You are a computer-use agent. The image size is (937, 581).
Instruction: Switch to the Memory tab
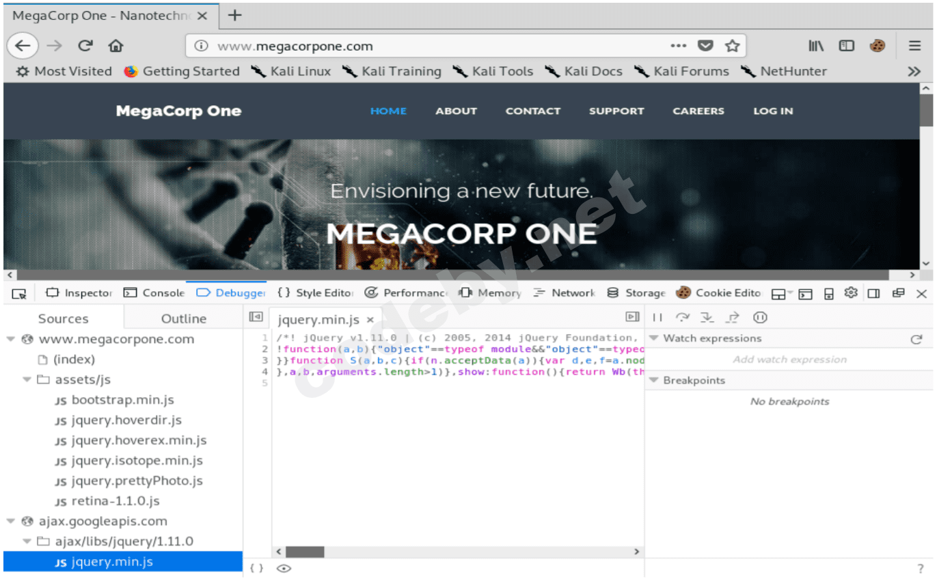coord(491,293)
